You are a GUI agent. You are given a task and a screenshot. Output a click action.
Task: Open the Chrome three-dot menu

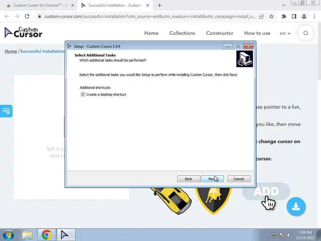(314, 16)
